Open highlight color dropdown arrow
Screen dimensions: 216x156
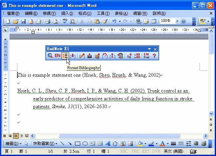[x=208, y=21]
